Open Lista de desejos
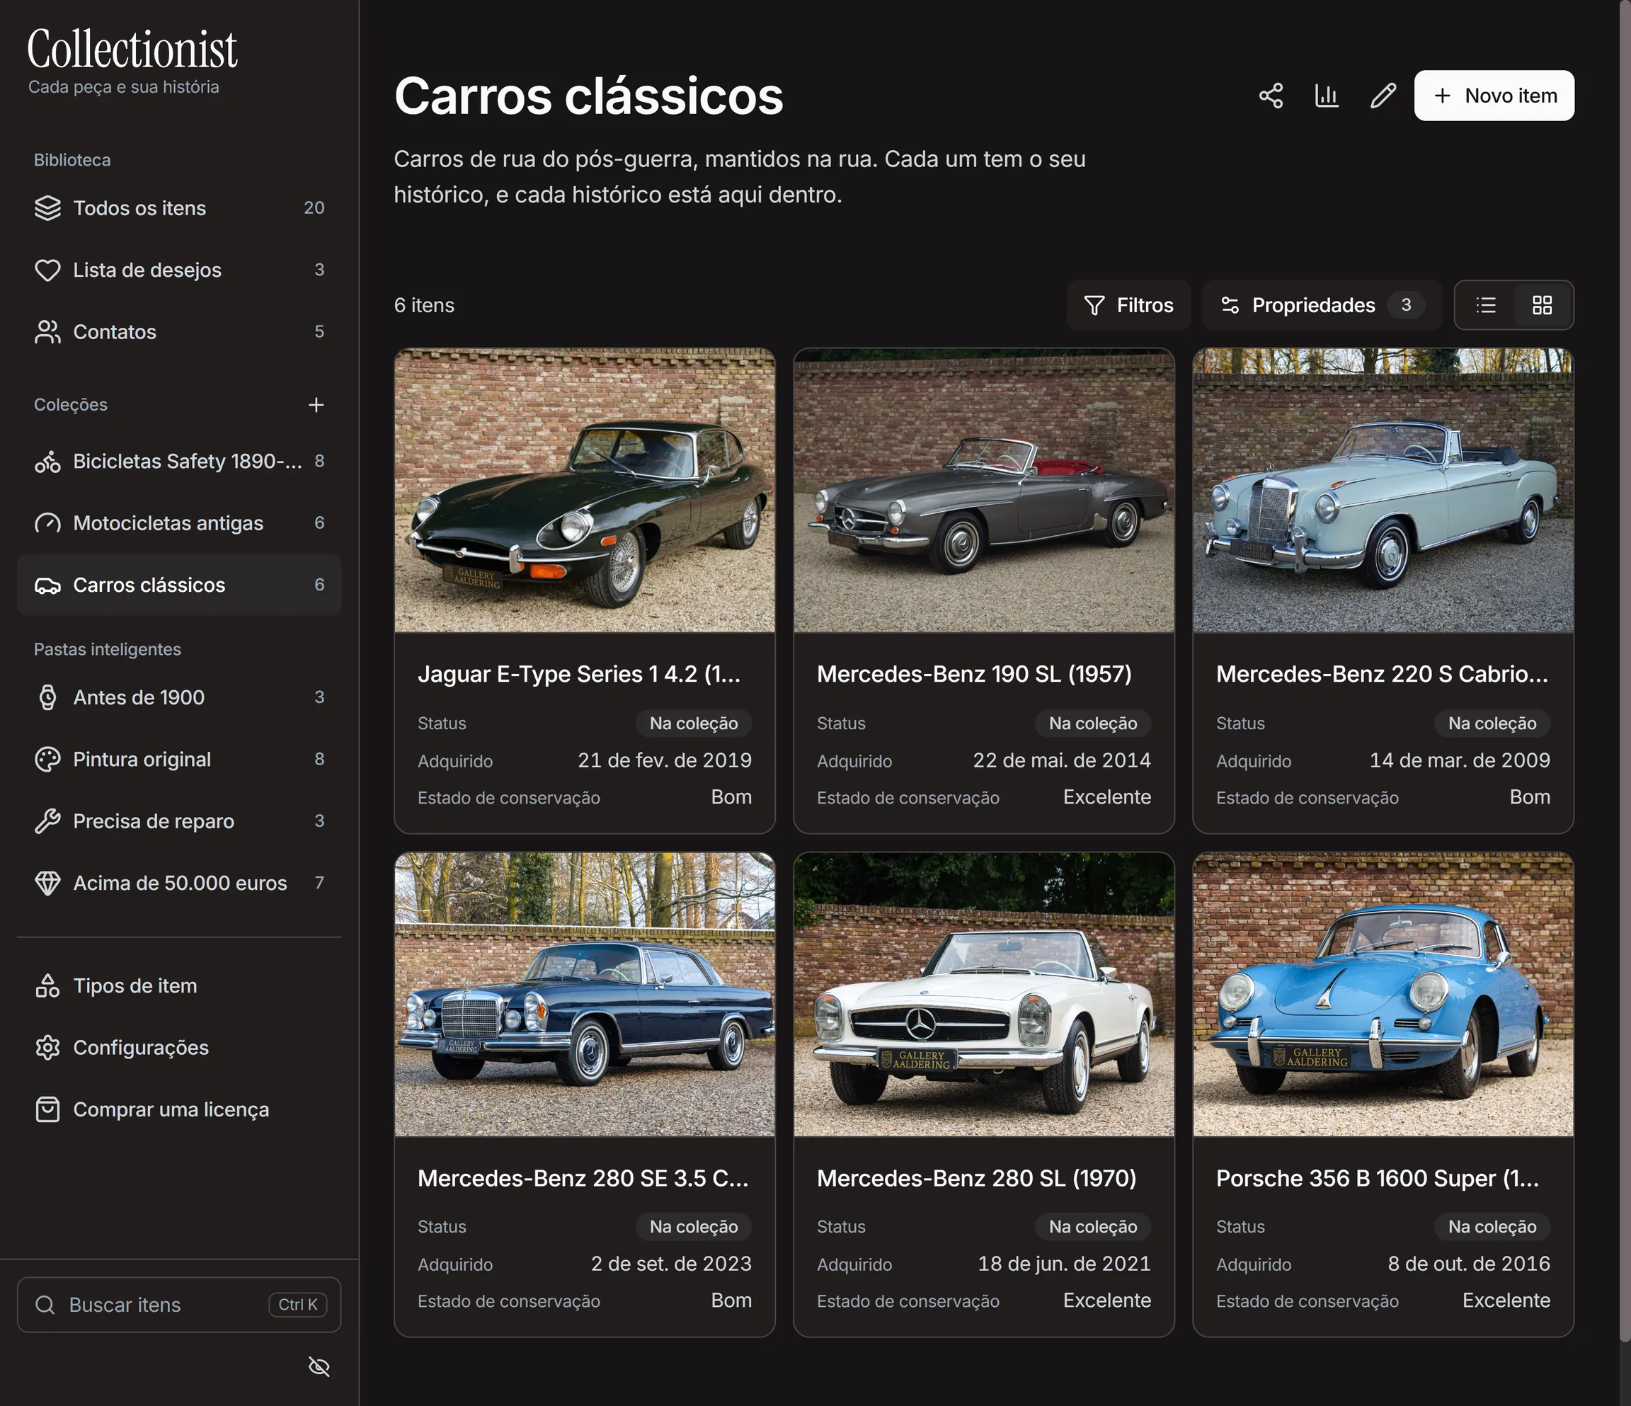This screenshot has height=1406, width=1631. [180, 270]
